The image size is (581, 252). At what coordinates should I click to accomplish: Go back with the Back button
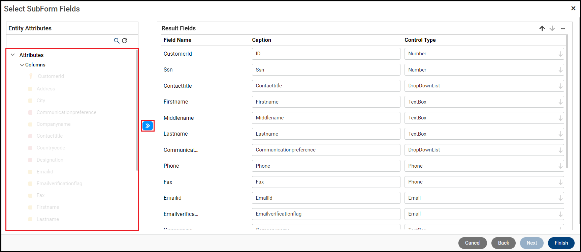[x=503, y=243]
